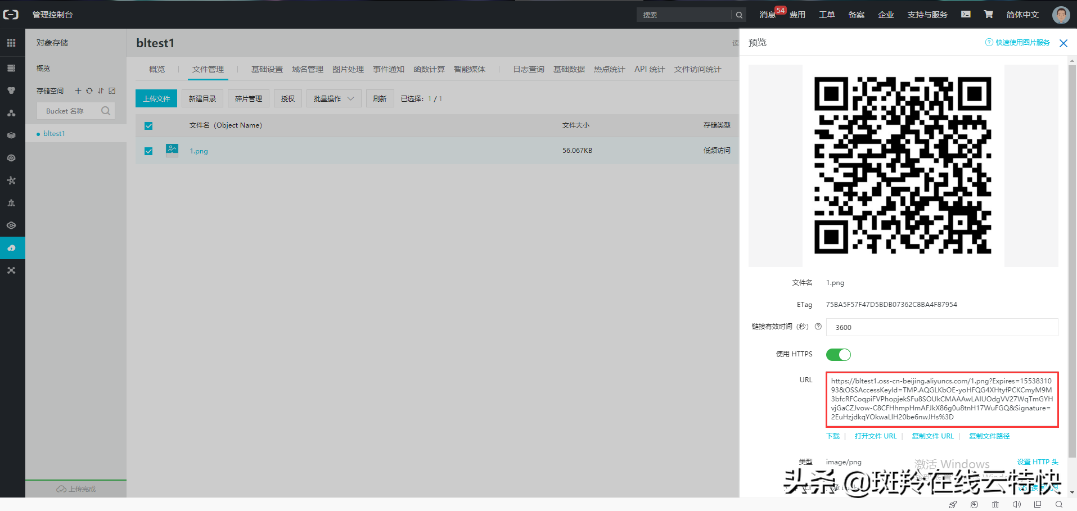Turn off the Use HTTPS switch
Image resolution: width=1077 pixels, height=511 pixels.
tap(838, 355)
